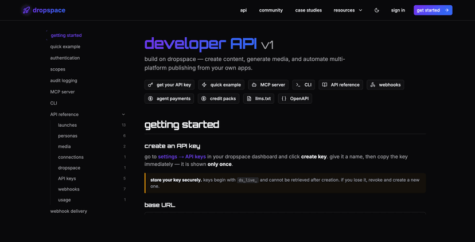
Task: Click the dropspace brand name text
Action: coord(49,10)
